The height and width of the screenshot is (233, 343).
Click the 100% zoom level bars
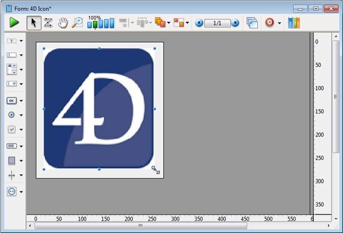click(x=100, y=24)
